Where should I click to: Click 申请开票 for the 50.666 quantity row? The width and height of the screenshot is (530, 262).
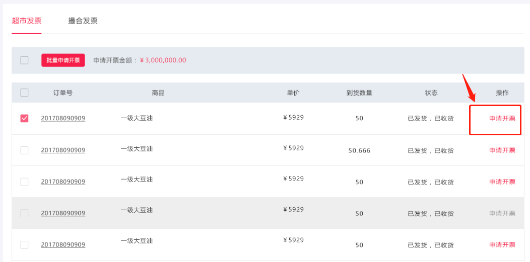click(x=502, y=150)
